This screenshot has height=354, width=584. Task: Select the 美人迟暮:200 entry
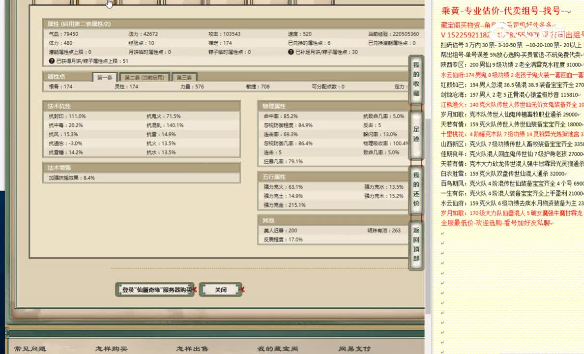click(281, 231)
